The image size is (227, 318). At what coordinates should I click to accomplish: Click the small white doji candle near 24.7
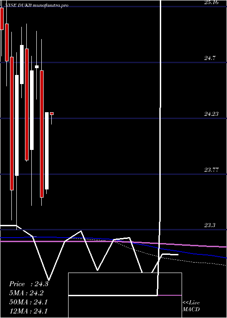click(37, 67)
